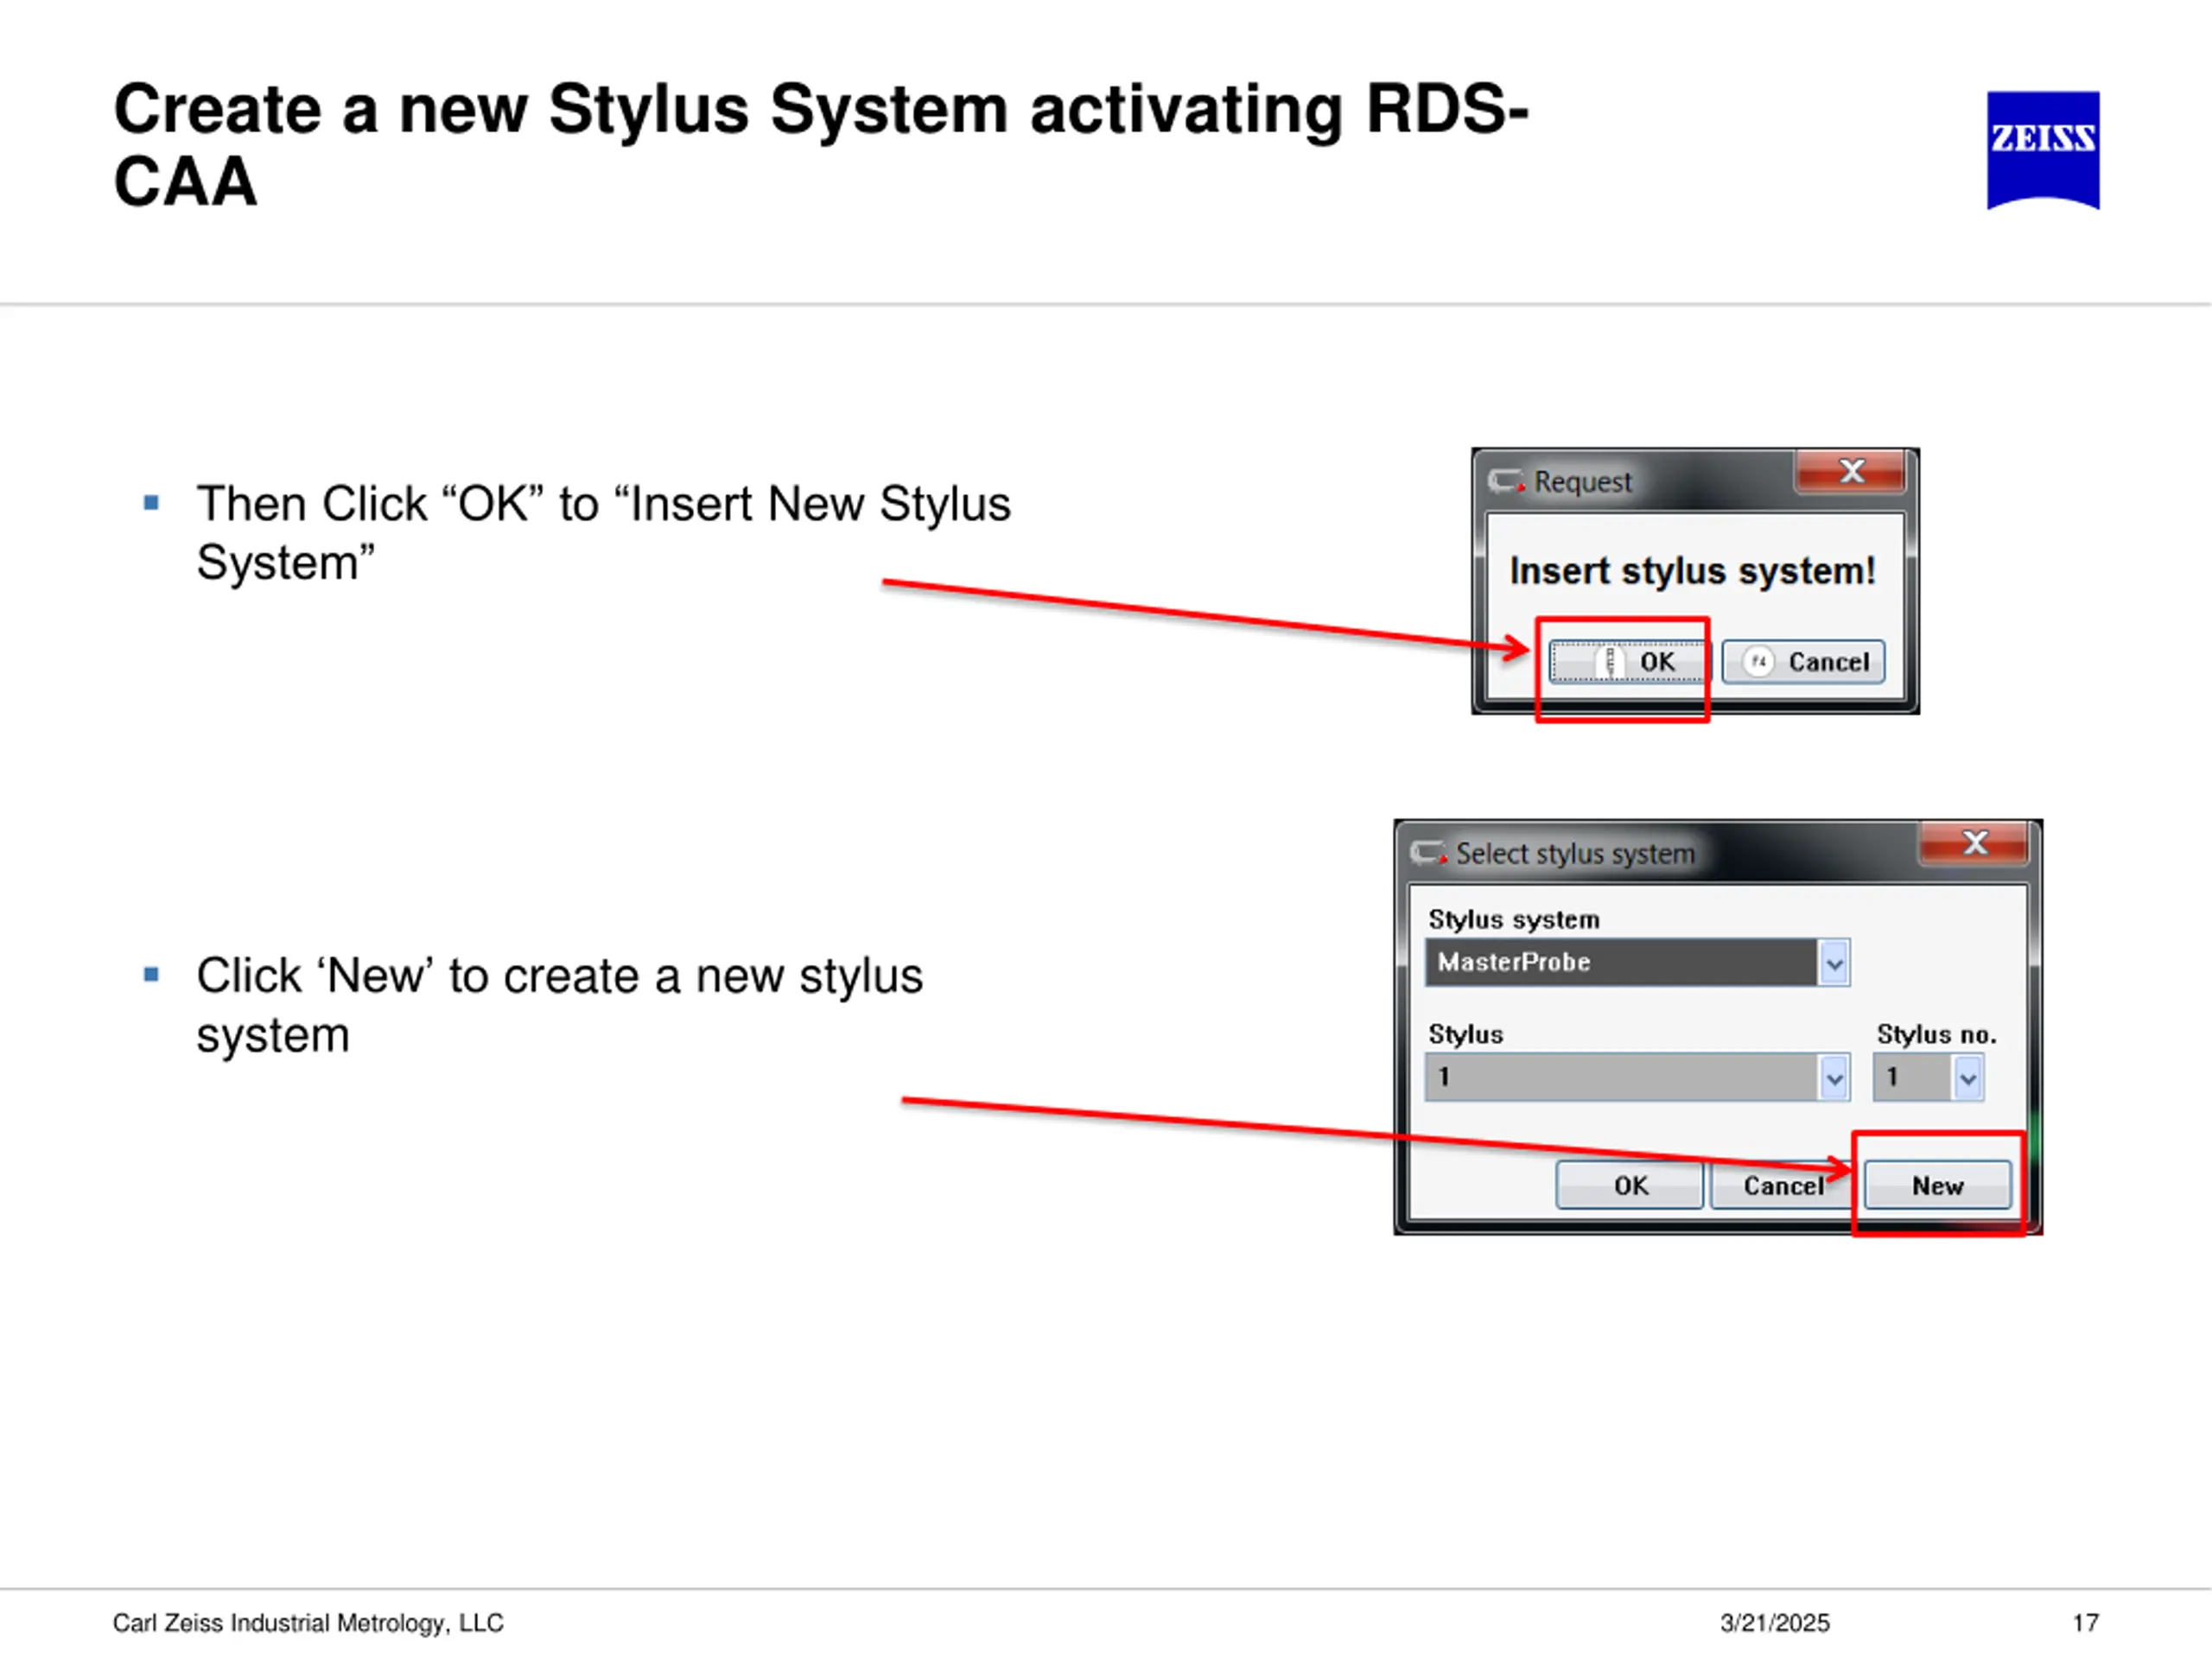Click the slide title heading text

pos(820,144)
